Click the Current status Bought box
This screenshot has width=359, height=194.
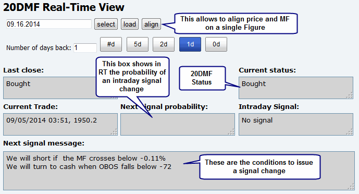(x=296, y=88)
